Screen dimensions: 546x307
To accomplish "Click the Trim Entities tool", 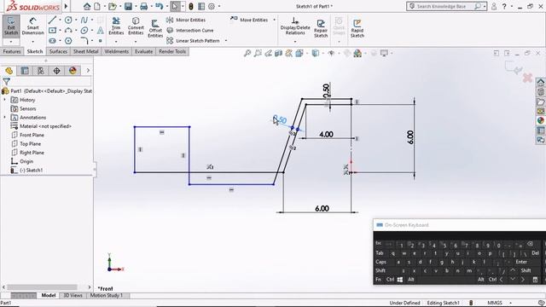I will tap(116, 26).
